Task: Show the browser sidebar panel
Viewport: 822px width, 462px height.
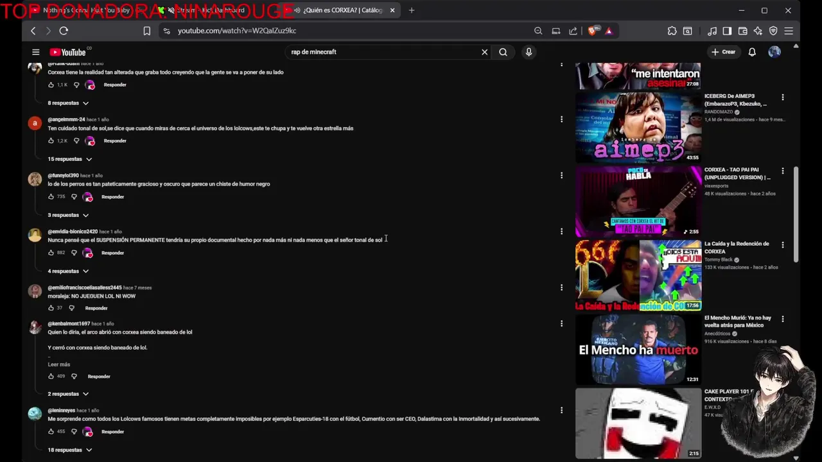Action: tap(727, 31)
